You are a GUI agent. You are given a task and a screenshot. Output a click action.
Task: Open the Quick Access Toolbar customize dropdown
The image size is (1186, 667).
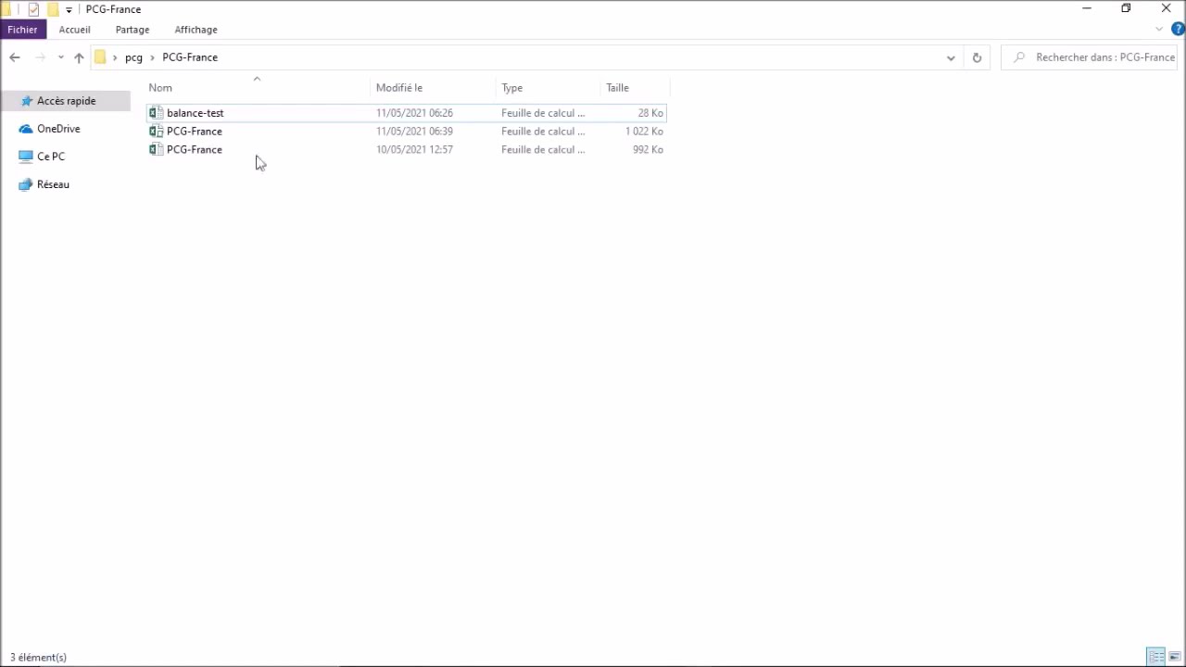click(69, 9)
